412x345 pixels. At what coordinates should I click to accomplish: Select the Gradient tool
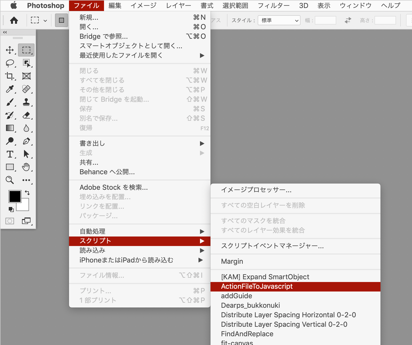pyautogui.click(x=10, y=128)
